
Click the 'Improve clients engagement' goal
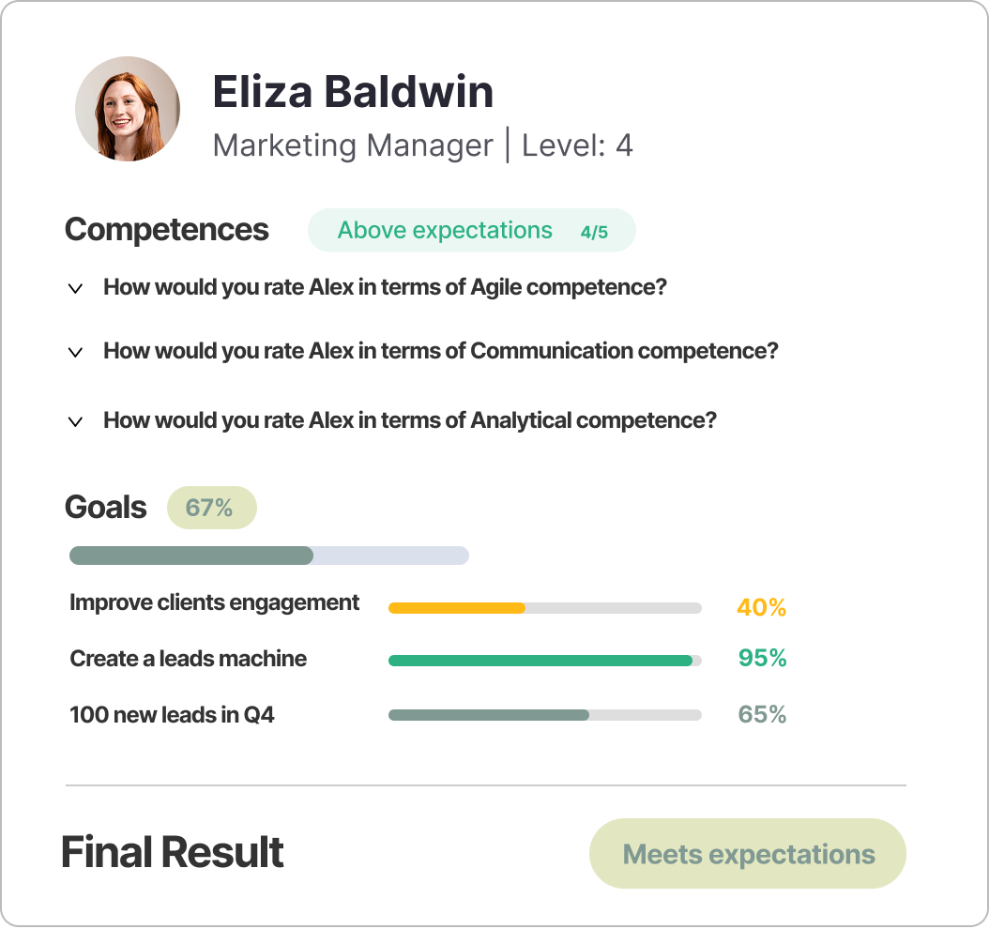coord(214,603)
